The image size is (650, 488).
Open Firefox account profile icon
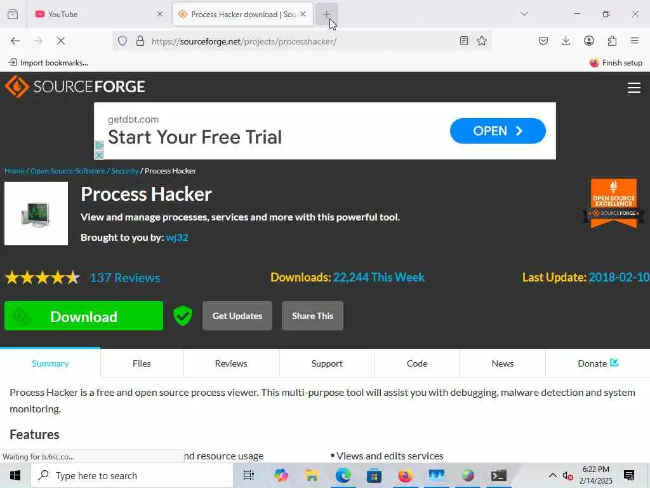(589, 41)
